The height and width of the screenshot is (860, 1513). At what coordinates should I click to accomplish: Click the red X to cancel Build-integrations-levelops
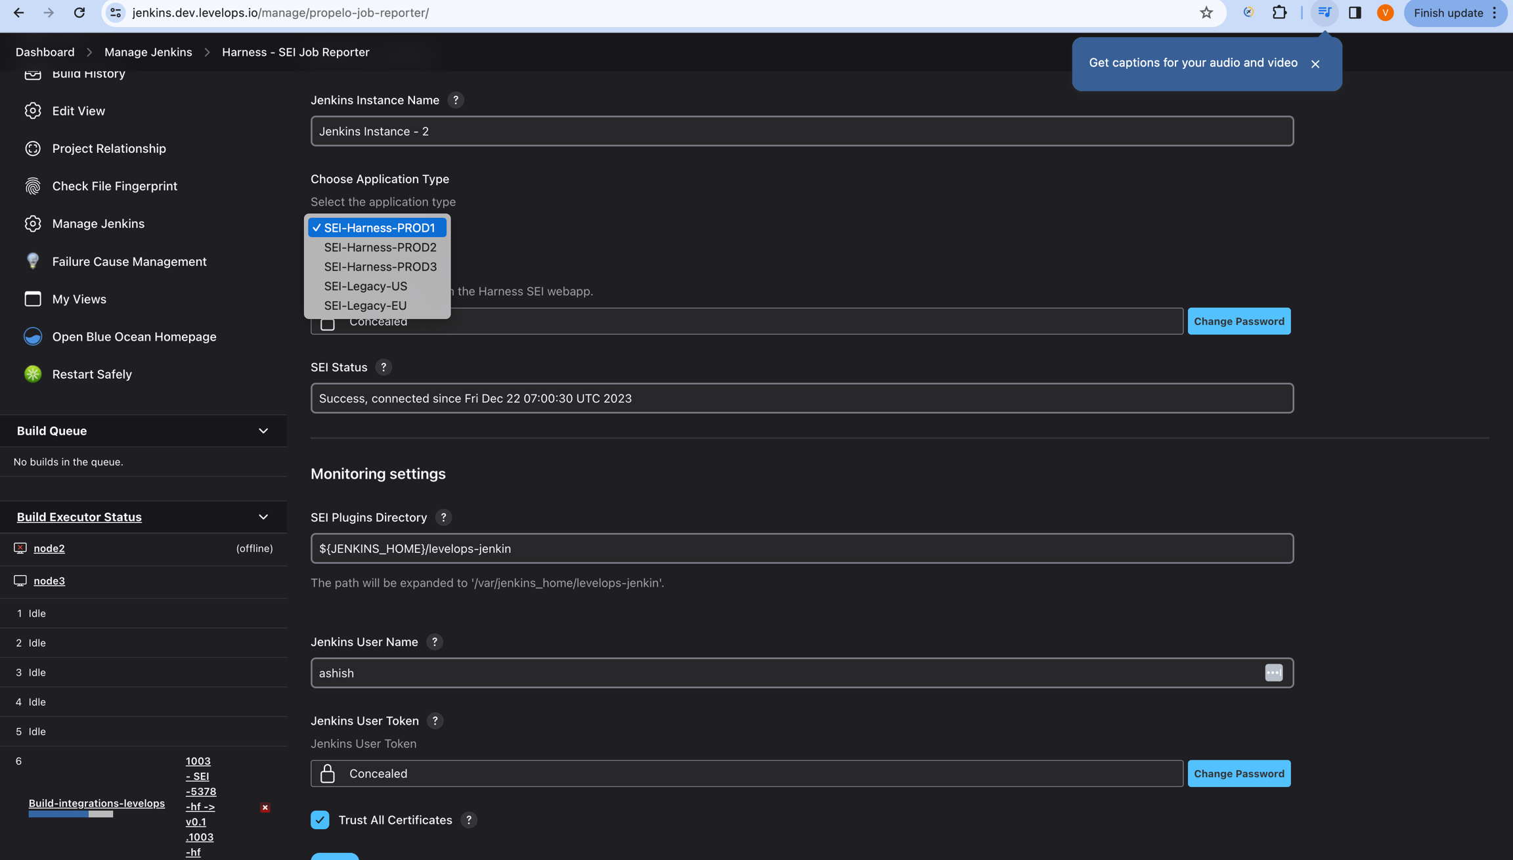265,807
